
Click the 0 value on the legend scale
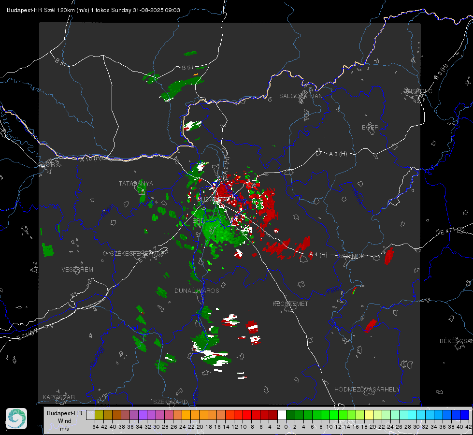(286, 427)
